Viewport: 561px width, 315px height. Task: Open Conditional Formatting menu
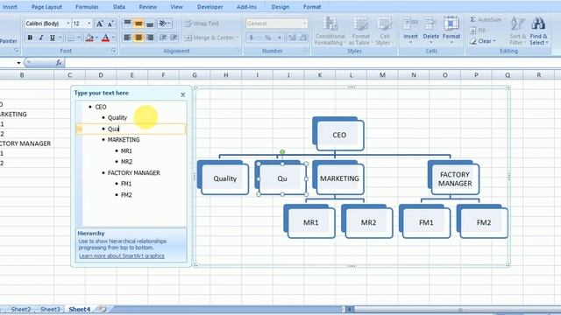[x=330, y=31]
